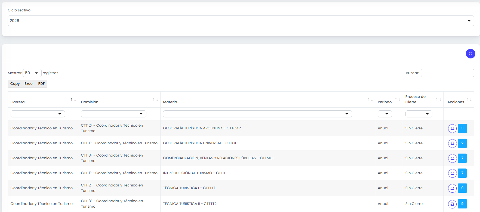The width and height of the screenshot is (480, 212).
Task: Select the text GEOGRAFÍA TURÍSTICA ARGENTINA - CTTGAR
Action: pyautogui.click(x=202, y=128)
